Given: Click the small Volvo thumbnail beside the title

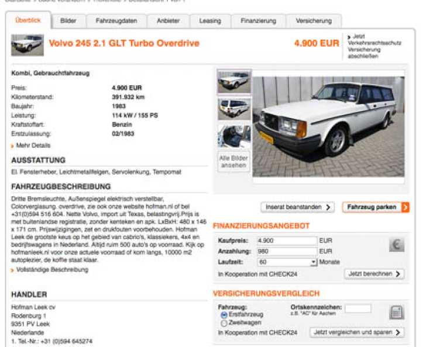Looking at the screenshot, I should coord(28,44).
